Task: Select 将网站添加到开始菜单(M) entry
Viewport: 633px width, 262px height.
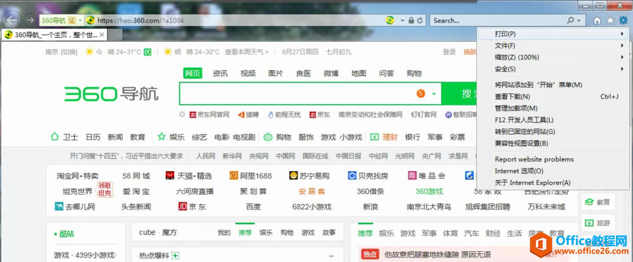Action: click(x=553, y=85)
